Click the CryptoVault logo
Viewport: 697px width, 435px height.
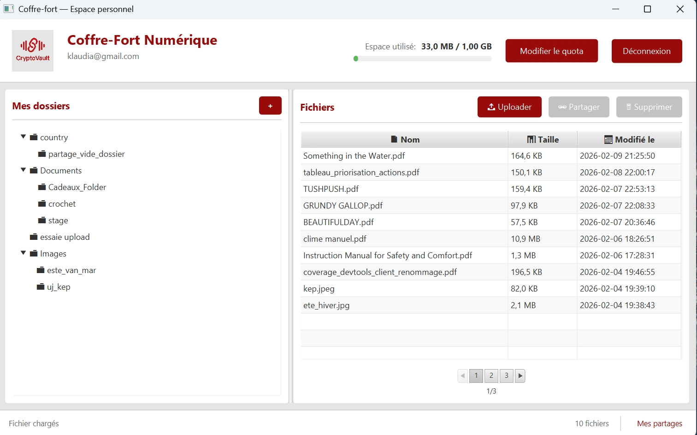tap(32, 51)
